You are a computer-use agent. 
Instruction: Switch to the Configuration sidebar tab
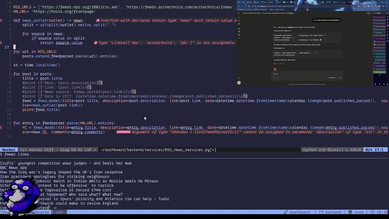(380, 66)
